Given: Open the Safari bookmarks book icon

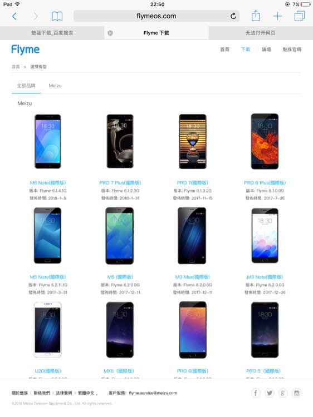Looking at the screenshot, I should click(x=57, y=16).
